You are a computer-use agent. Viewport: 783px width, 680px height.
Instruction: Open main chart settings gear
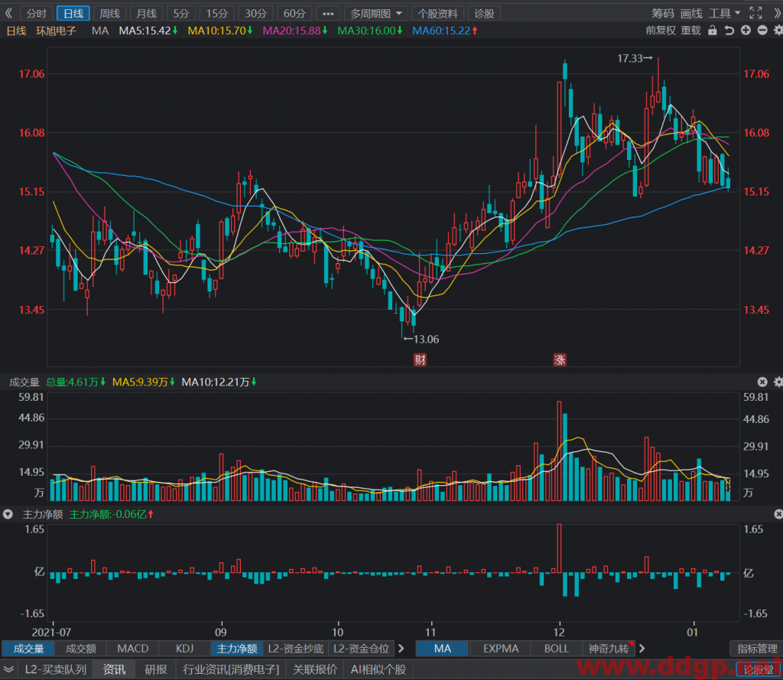(778, 31)
